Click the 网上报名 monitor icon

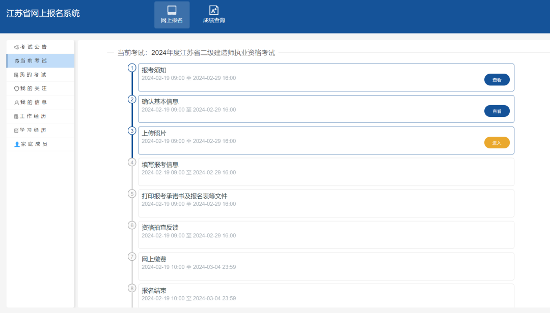pyautogui.click(x=172, y=10)
